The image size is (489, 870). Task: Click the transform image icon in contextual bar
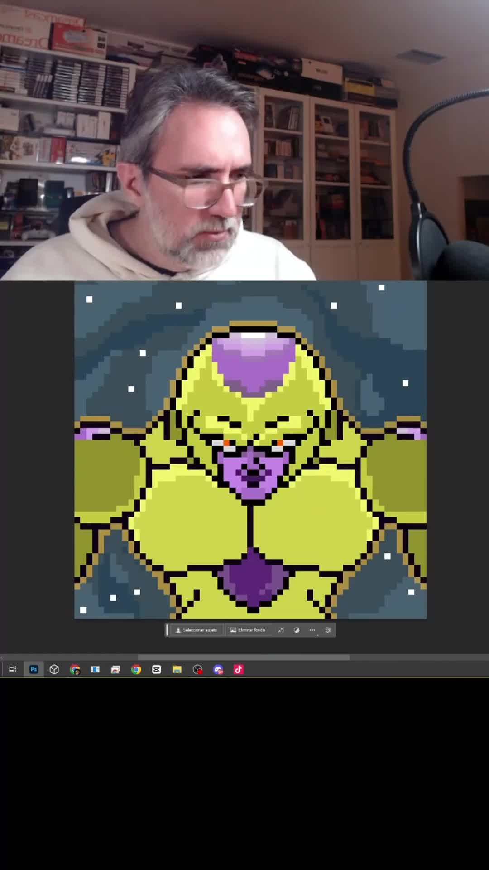point(281,630)
